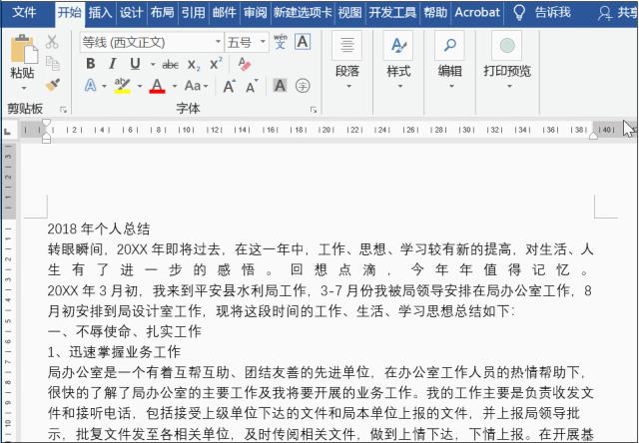639x443 pixels.
Task: Click the Cut scissors icon
Action: point(52,42)
